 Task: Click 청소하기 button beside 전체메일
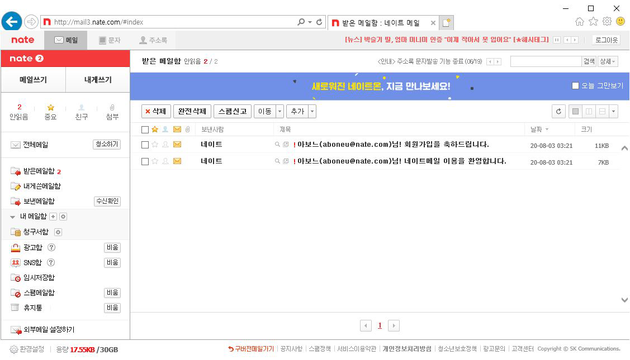coord(107,144)
